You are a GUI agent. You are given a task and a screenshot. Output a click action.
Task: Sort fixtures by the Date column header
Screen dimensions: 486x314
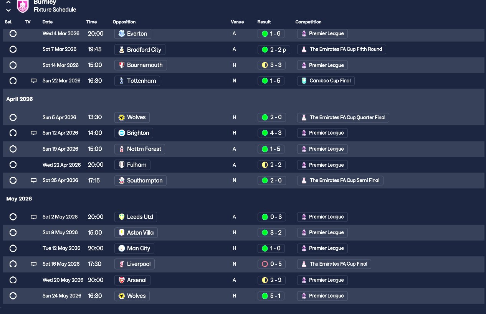click(x=48, y=22)
